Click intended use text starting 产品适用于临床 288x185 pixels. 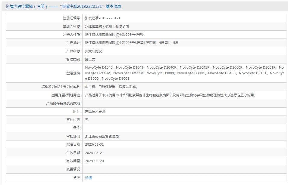[x=171, y=95]
